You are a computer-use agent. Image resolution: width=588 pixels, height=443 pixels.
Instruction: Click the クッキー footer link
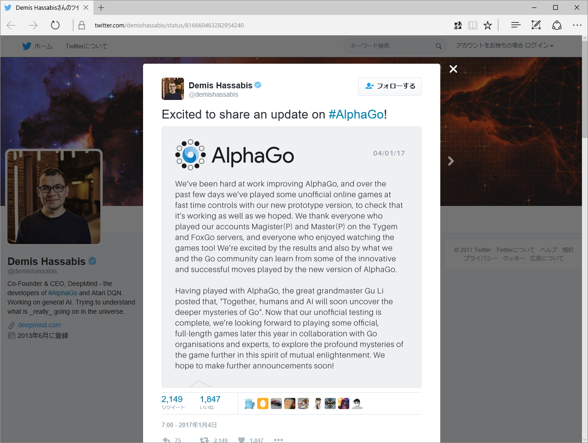tap(514, 258)
